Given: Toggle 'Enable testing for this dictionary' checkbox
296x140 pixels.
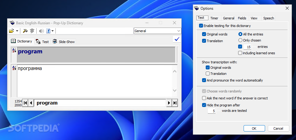Looking at the screenshot, I should [201, 26].
